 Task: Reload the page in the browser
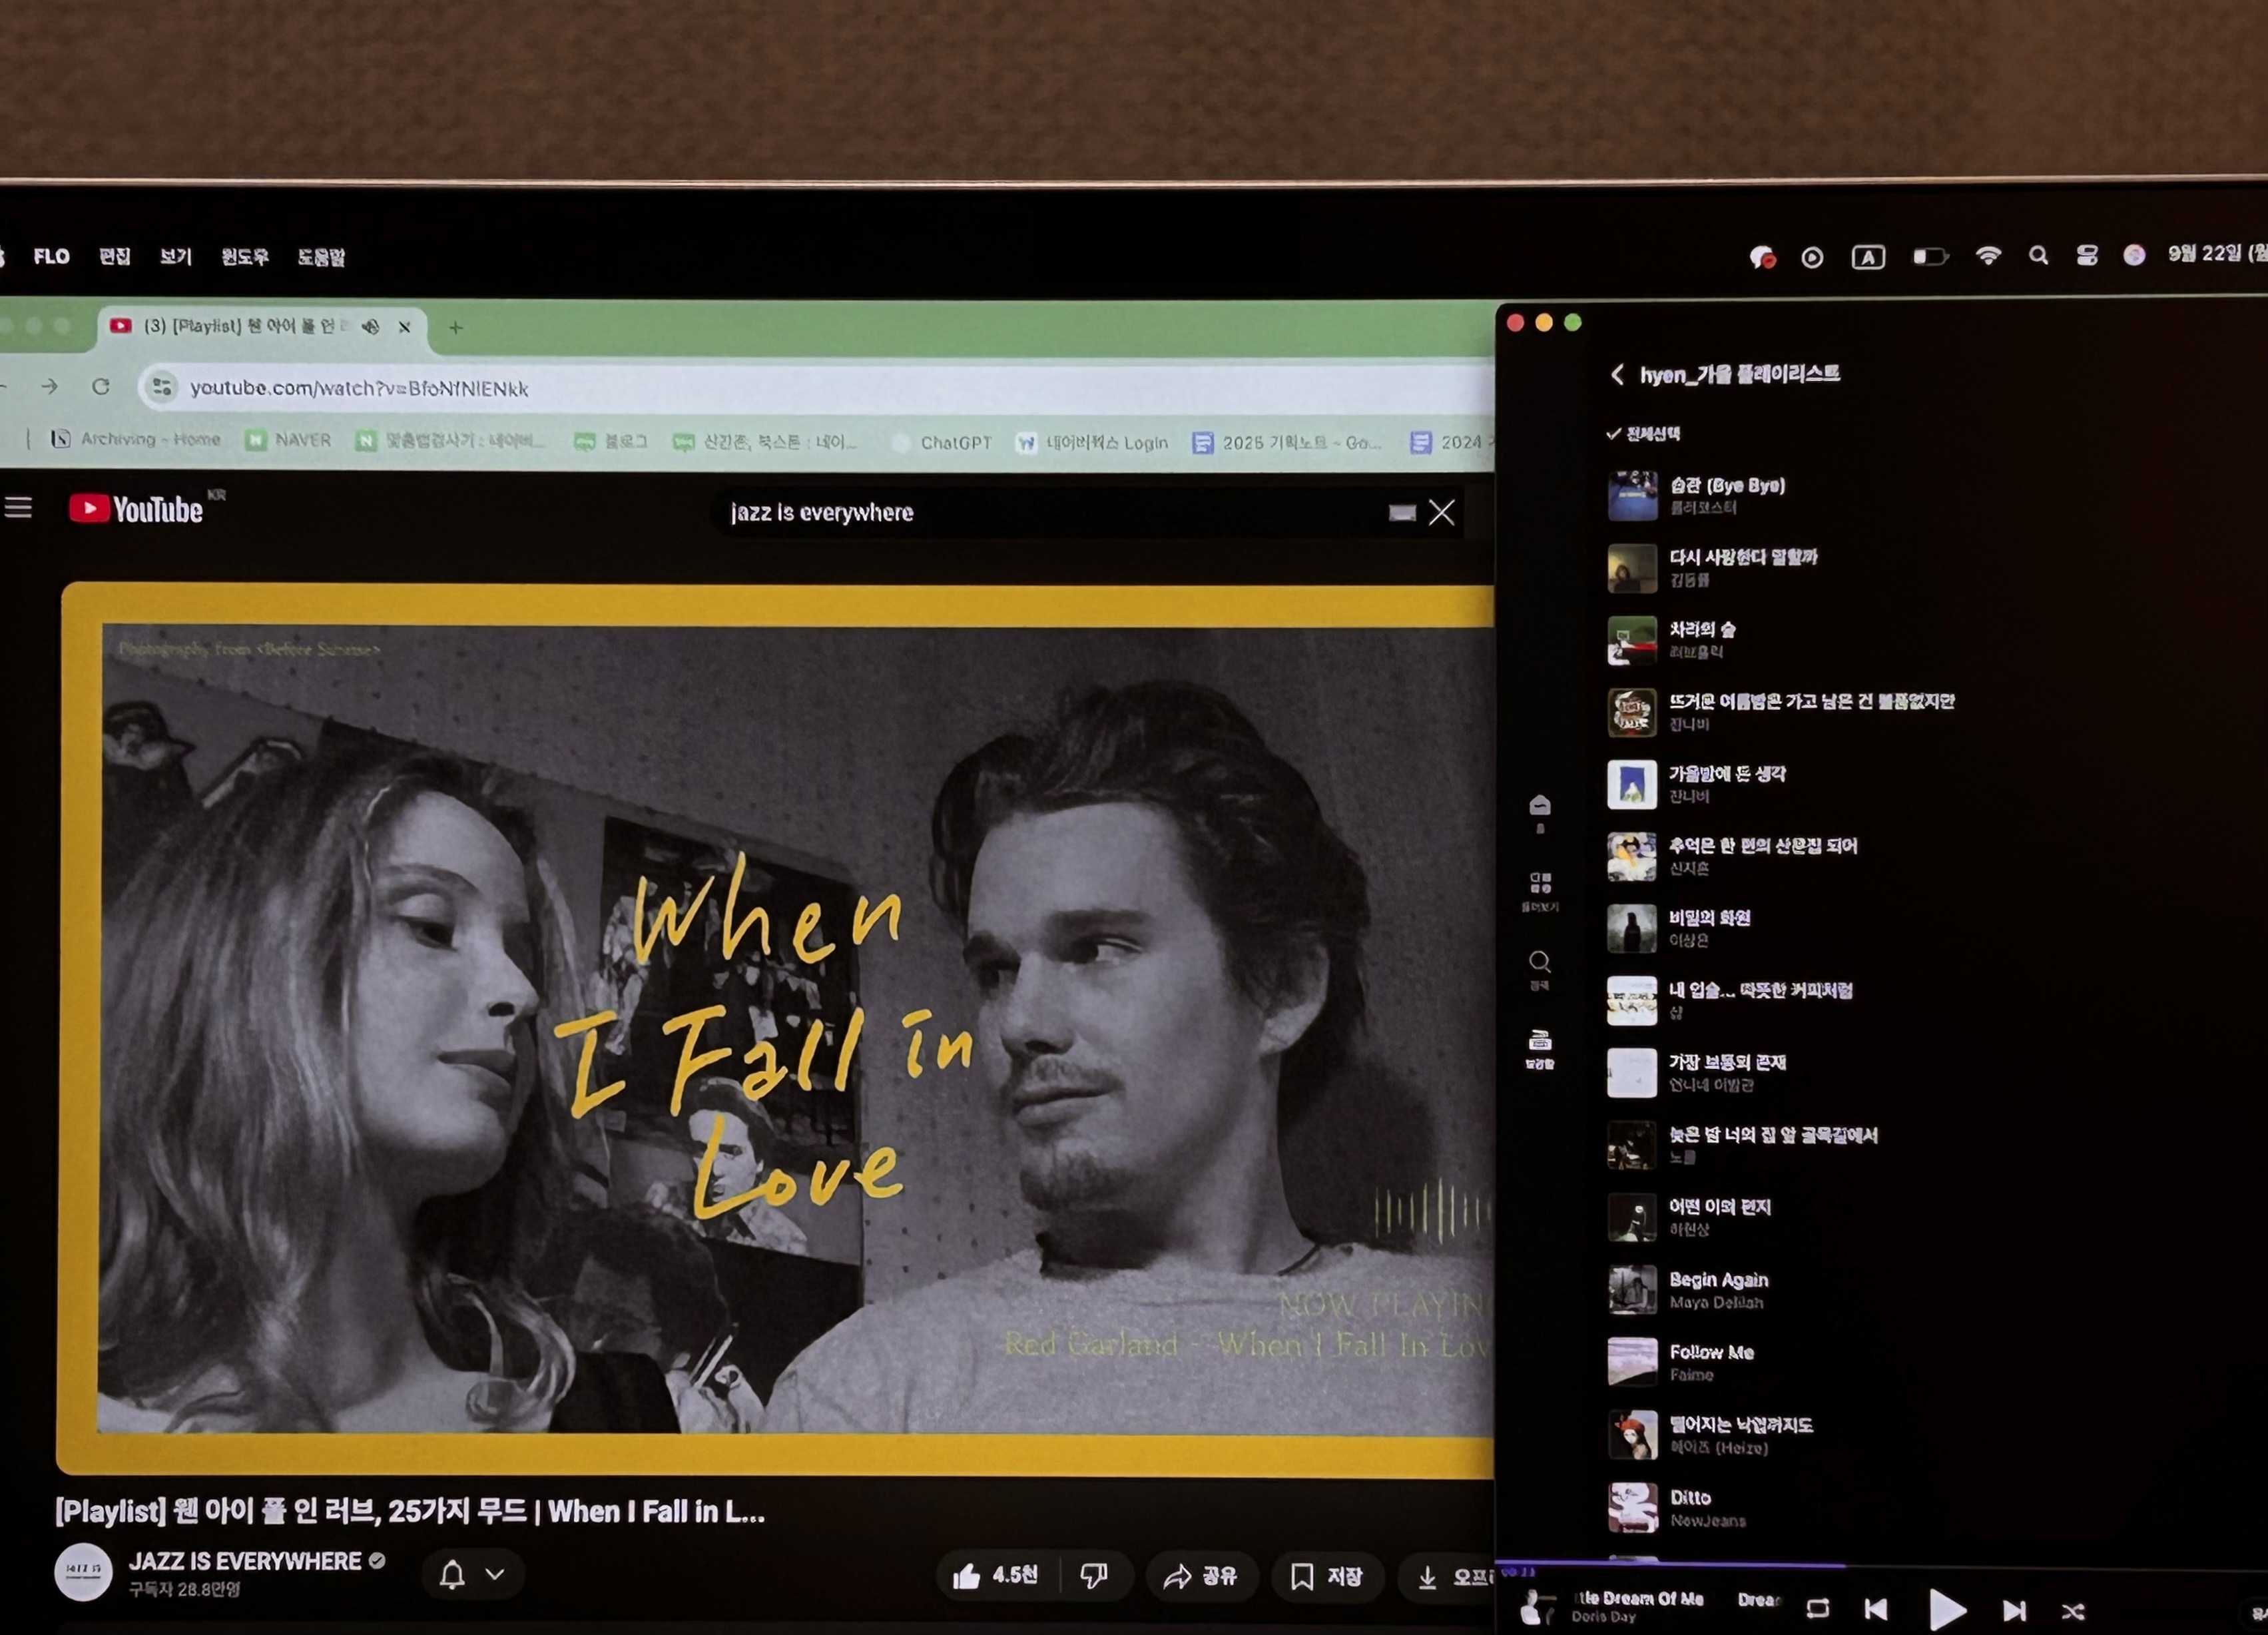click(x=101, y=386)
